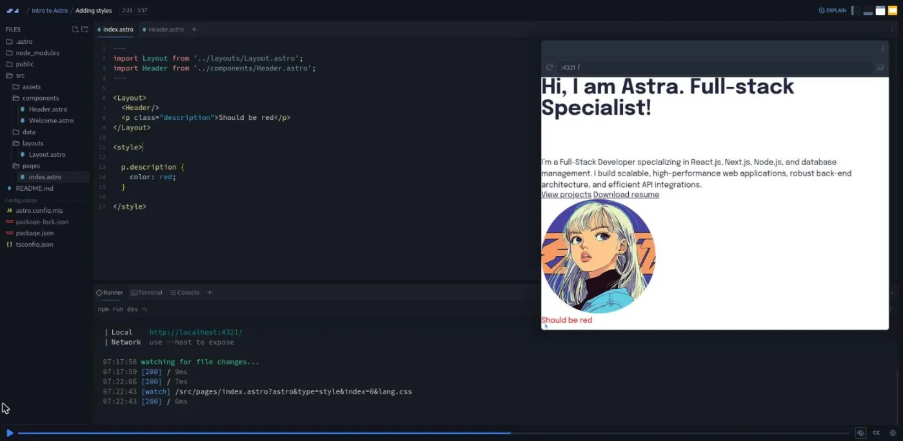903x441 pixels.
Task: Add a new editor tab with plus
Action: [194, 29]
